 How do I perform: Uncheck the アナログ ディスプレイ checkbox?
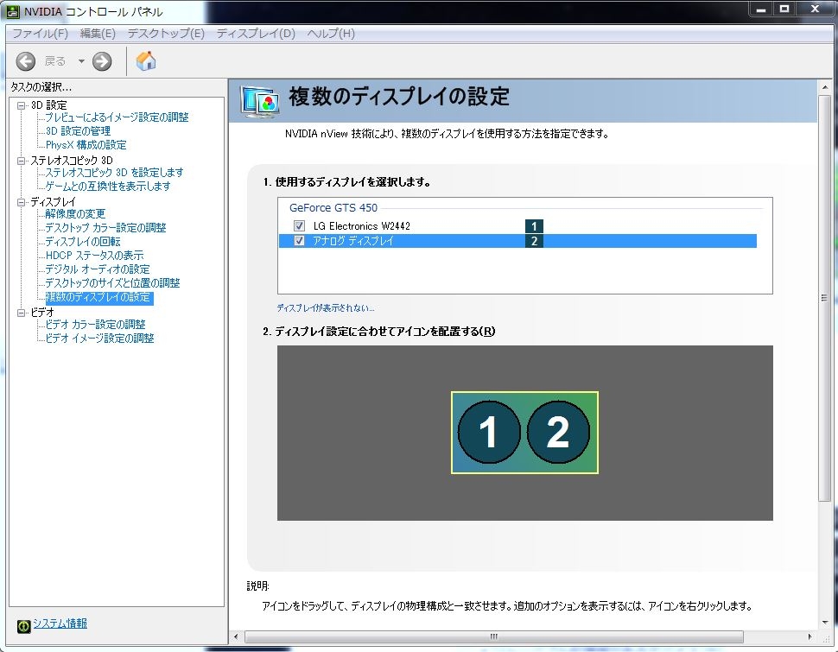click(299, 241)
